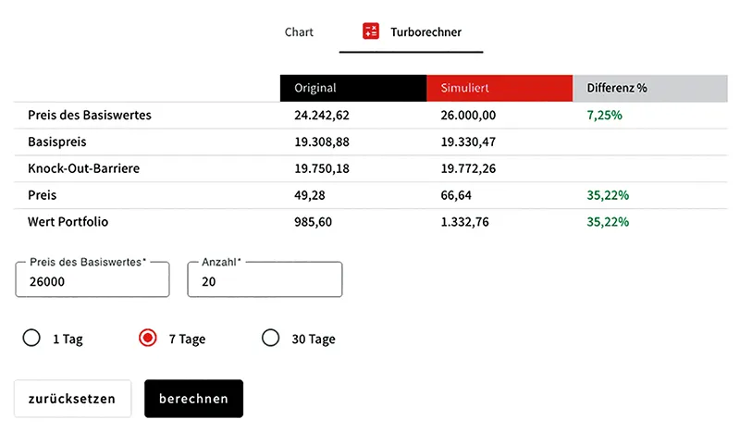Click the simulated portfolio value 1.332,76

click(465, 222)
